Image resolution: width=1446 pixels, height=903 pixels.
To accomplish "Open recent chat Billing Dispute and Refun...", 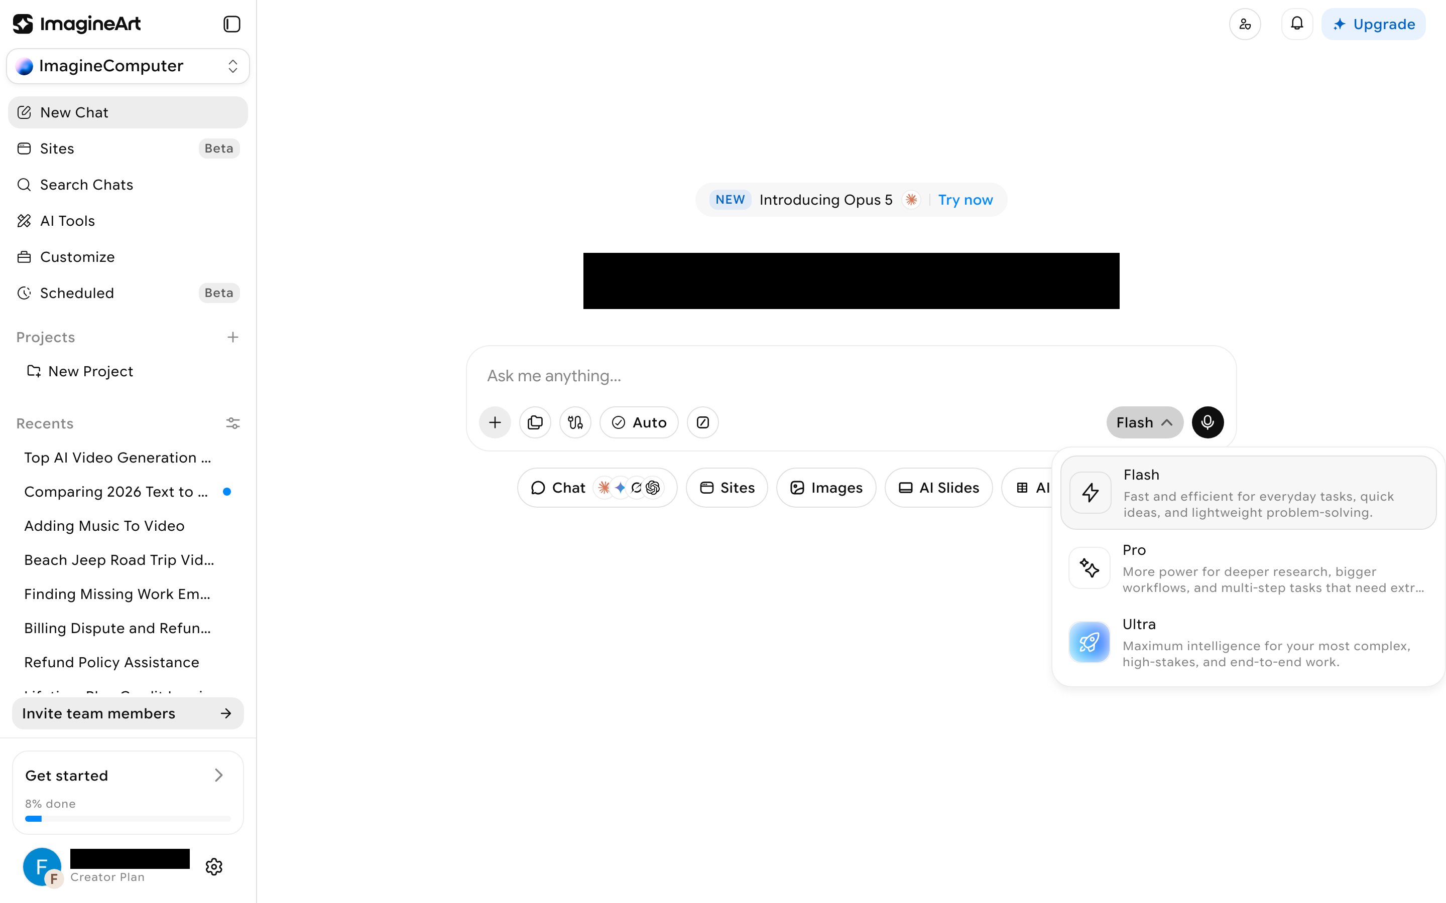I will point(117,628).
